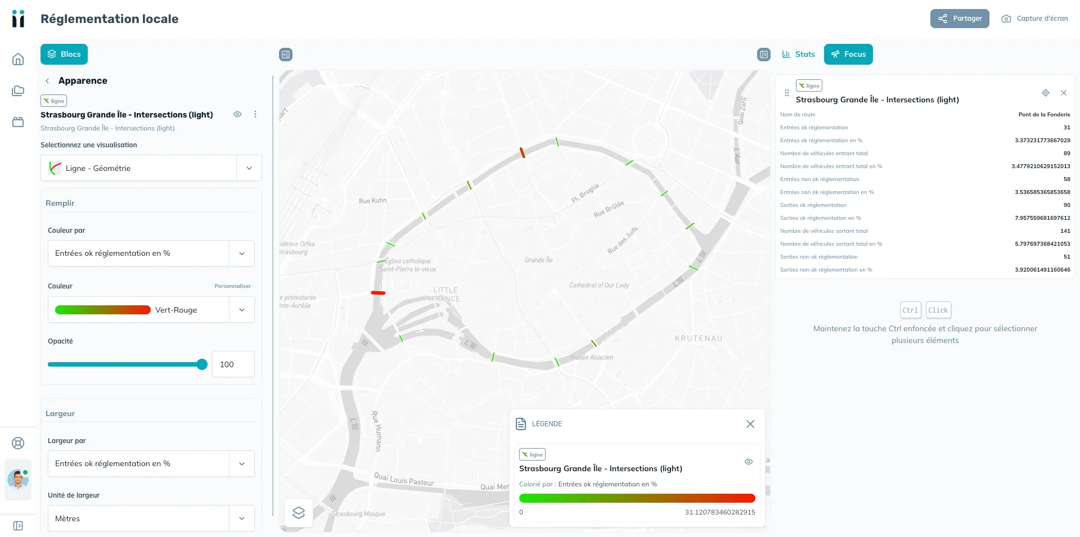Viewport: 1080px width, 537px height.
Task: Click the value 31.120783460282915 in legend
Action: pyautogui.click(x=720, y=512)
